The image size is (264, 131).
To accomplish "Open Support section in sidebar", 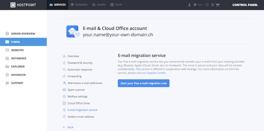I will pos(23,83).
